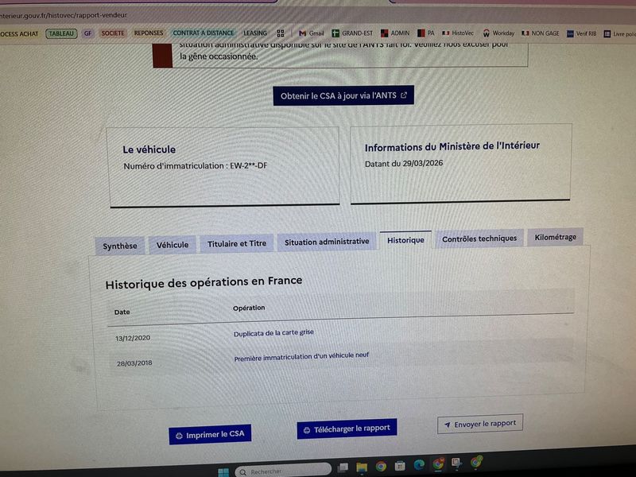Open Microsoft Store from the taskbar

click(400, 466)
